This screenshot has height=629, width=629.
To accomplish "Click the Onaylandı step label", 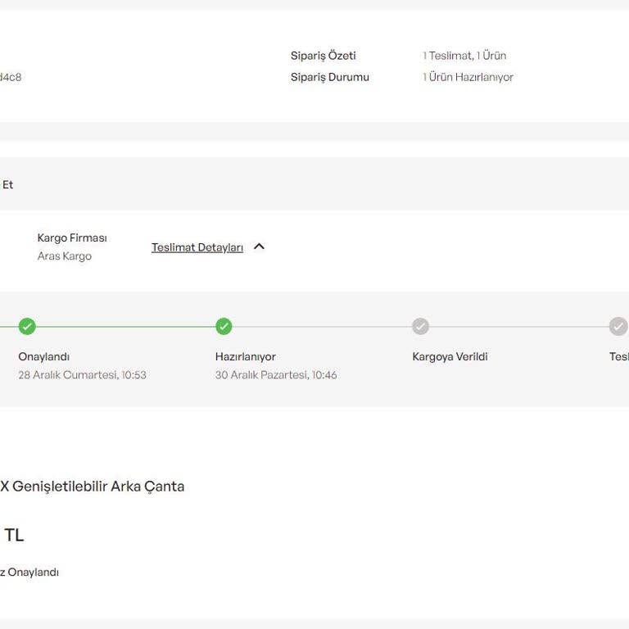I will coord(43,356).
